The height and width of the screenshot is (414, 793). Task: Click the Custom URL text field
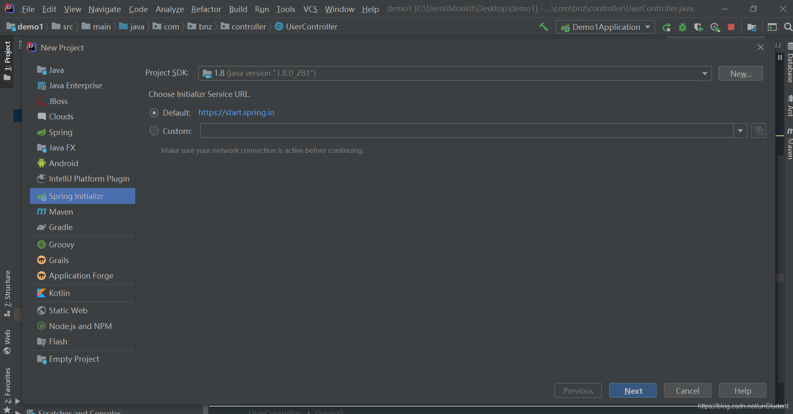467,131
